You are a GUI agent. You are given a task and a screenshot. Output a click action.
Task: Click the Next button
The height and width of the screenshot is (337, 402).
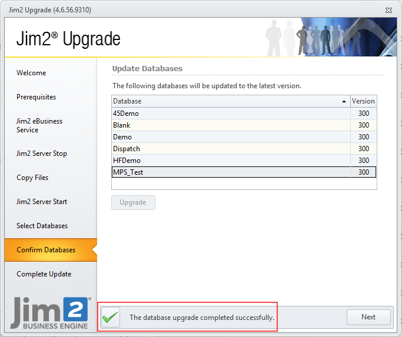pos(368,317)
